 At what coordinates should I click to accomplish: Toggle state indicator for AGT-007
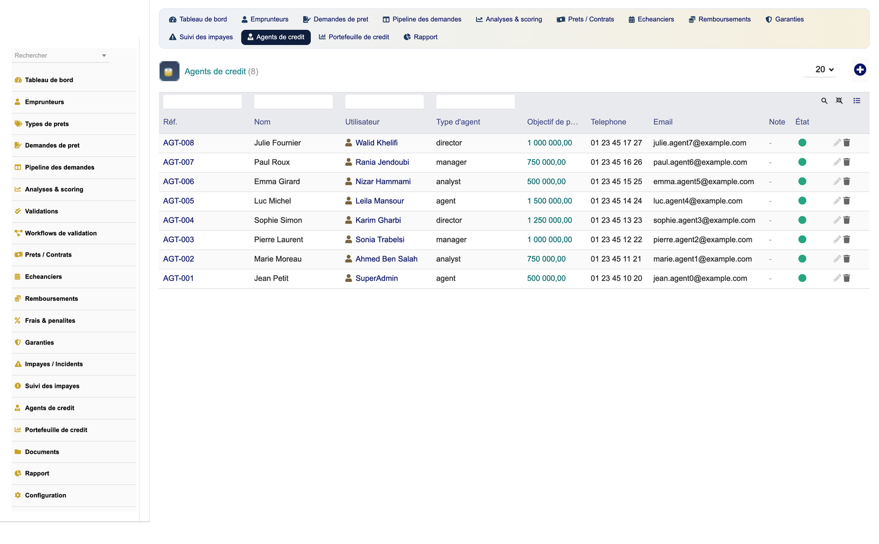click(802, 162)
